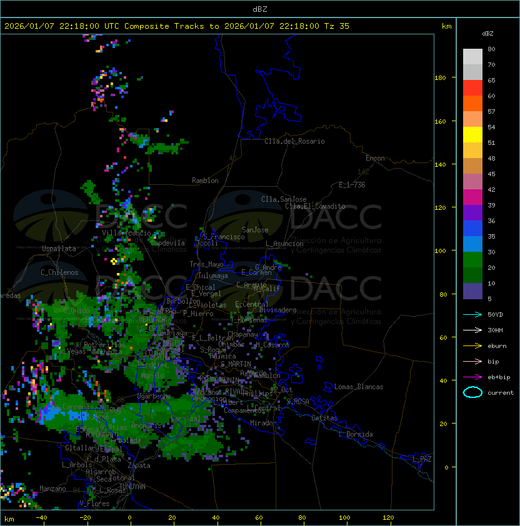Click the yellow radar echo near Villavicencio

coord(114,261)
